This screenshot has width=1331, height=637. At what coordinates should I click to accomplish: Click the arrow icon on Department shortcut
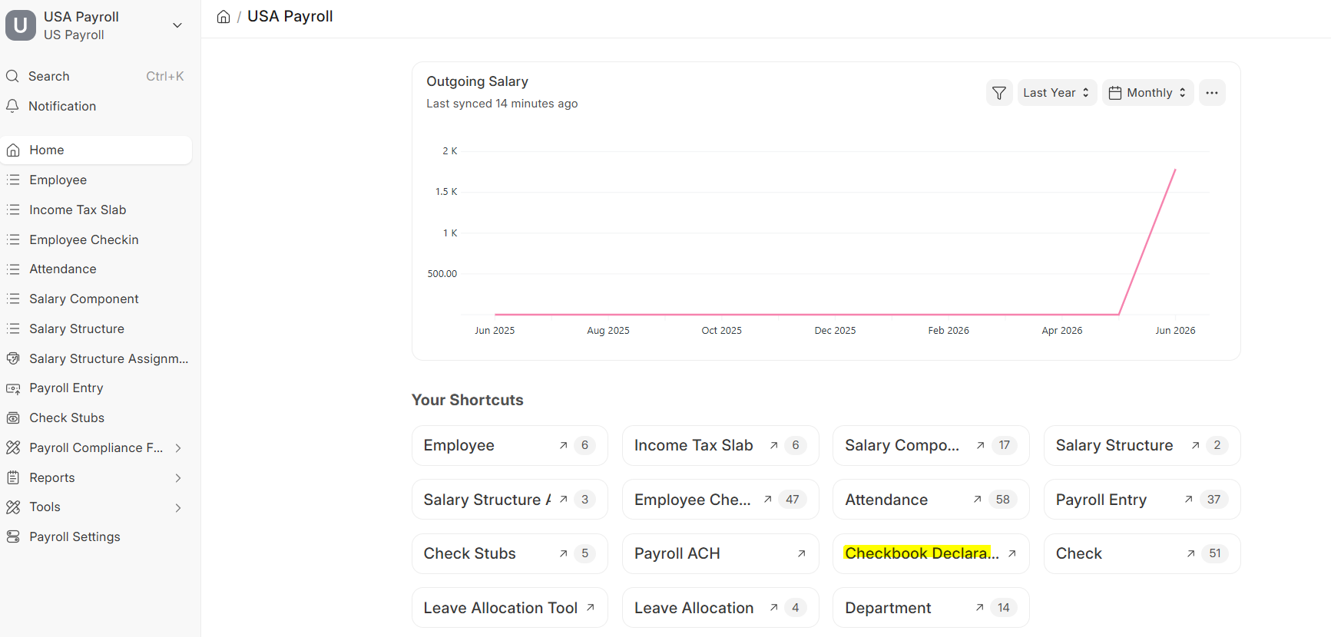980,607
